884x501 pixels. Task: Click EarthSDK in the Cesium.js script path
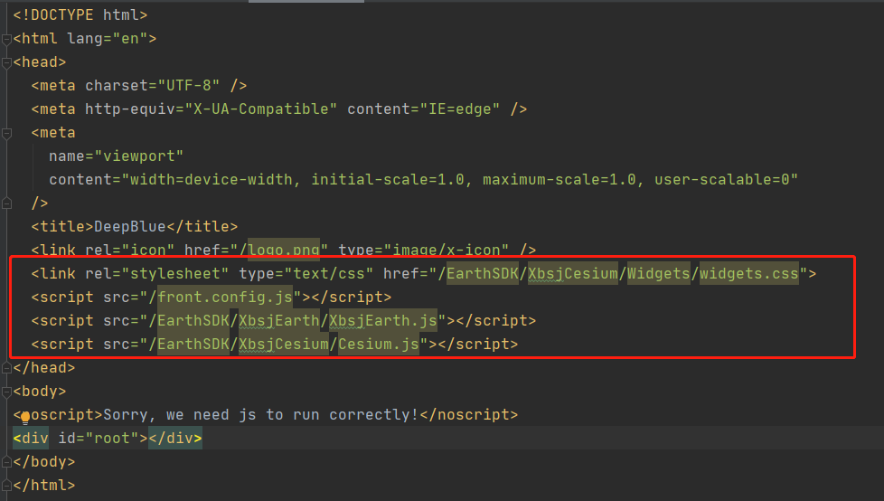[x=193, y=345]
